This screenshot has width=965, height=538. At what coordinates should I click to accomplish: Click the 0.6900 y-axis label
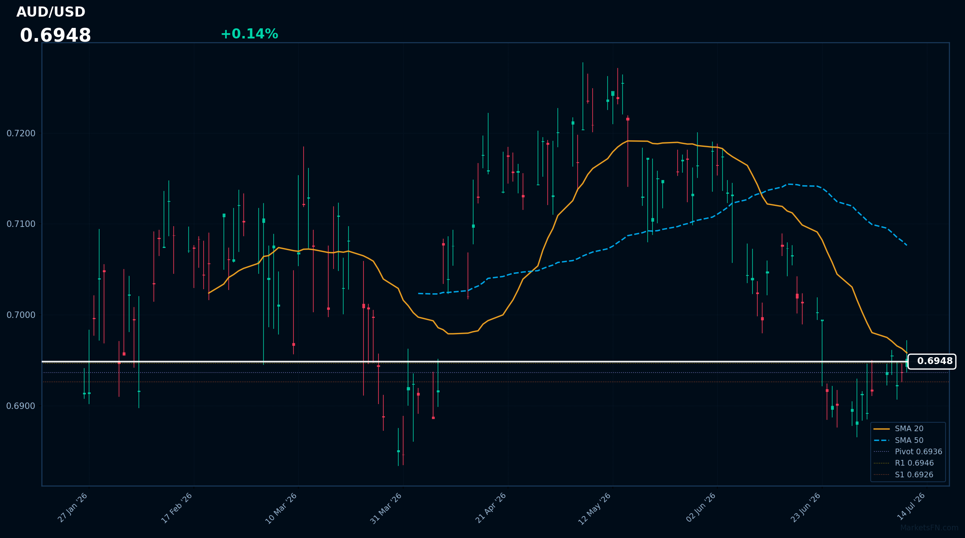click(x=21, y=406)
